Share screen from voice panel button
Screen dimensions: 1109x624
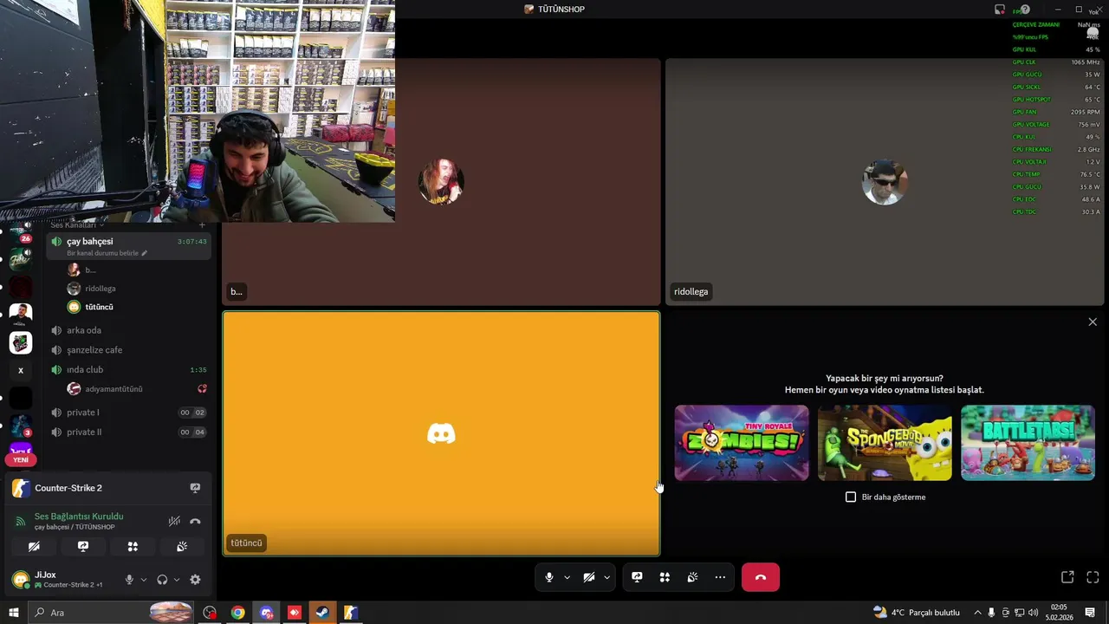(x=83, y=547)
